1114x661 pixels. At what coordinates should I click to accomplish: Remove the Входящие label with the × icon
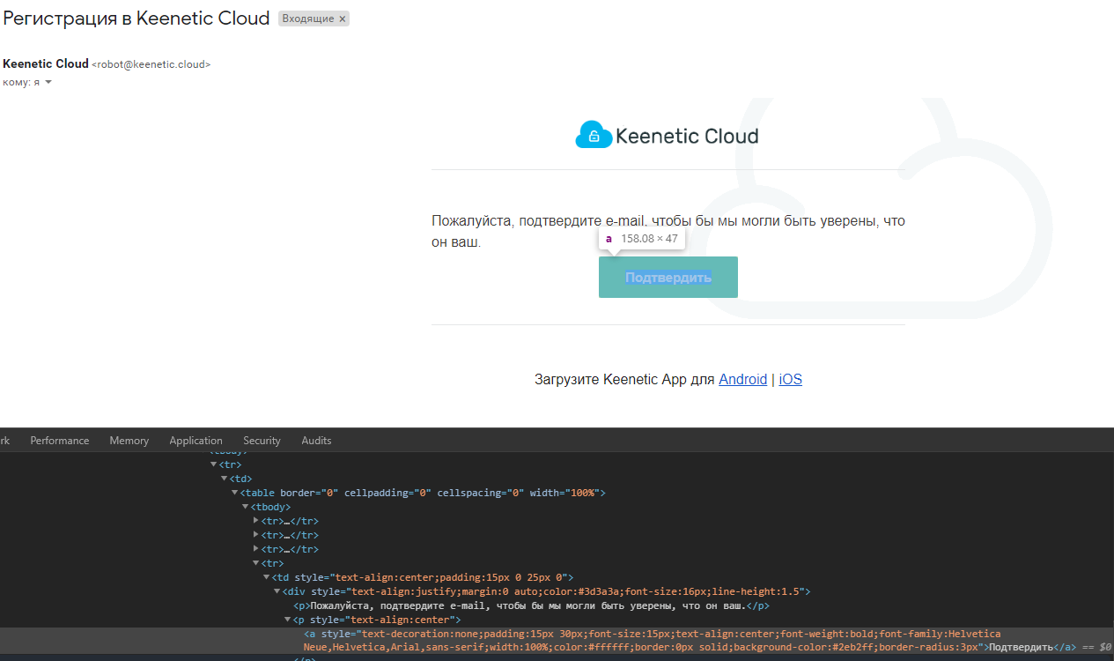(343, 19)
